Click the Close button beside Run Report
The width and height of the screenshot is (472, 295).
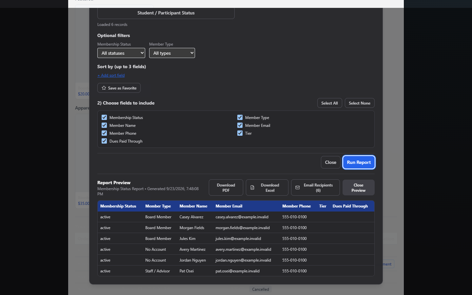(331, 162)
